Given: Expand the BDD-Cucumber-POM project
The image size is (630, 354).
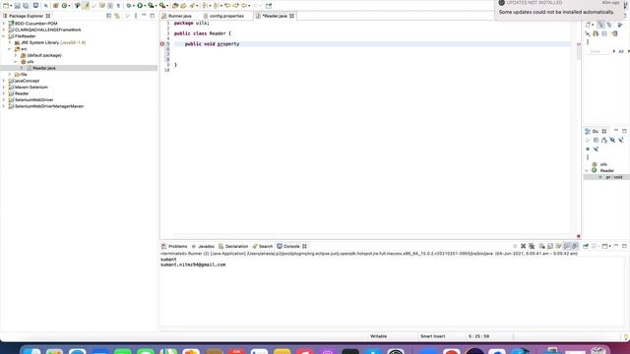Looking at the screenshot, I should tap(4, 24).
